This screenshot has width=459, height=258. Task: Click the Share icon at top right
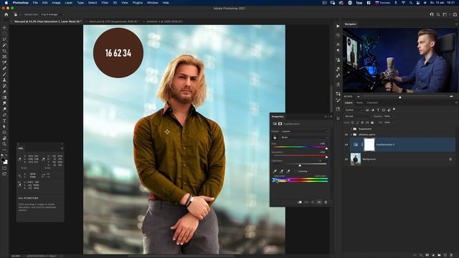coord(455,14)
